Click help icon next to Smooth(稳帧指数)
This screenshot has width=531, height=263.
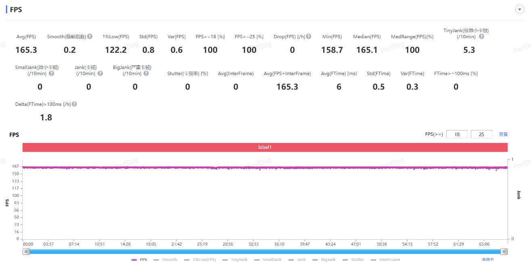tap(90, 36)
